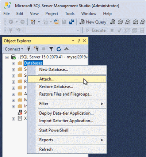Collapse the SQL Server node
The height and width of the screenshot is (157, 146).
pyautogui.click(x=7, y=57)
